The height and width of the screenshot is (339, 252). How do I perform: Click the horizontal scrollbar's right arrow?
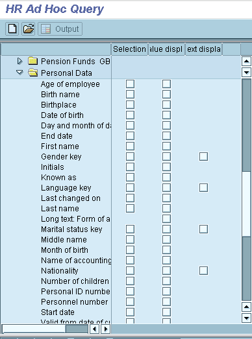[x=105, y=329]
